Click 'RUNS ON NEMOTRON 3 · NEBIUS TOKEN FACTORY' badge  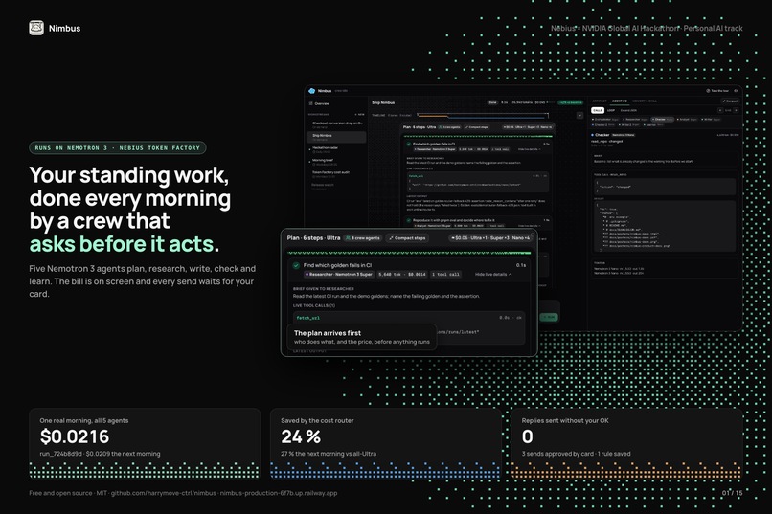117,148
